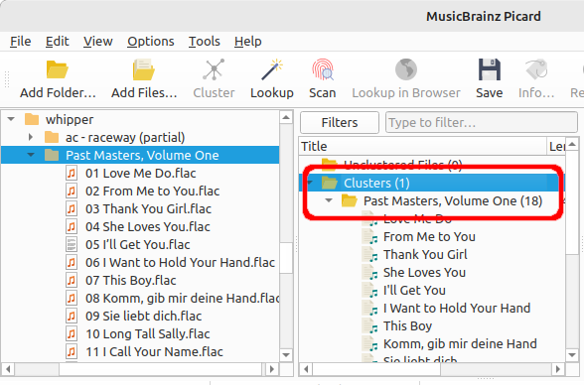
Task: Click cluster pane horizontal scroll left arrow
Action: click(x=306, y=369)
